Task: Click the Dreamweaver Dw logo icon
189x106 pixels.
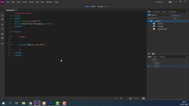Action: 3,2
